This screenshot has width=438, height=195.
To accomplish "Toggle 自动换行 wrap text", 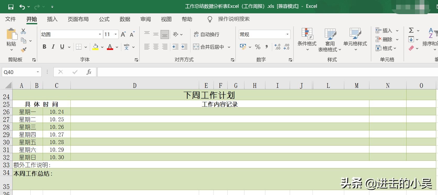I will [206, 35].
